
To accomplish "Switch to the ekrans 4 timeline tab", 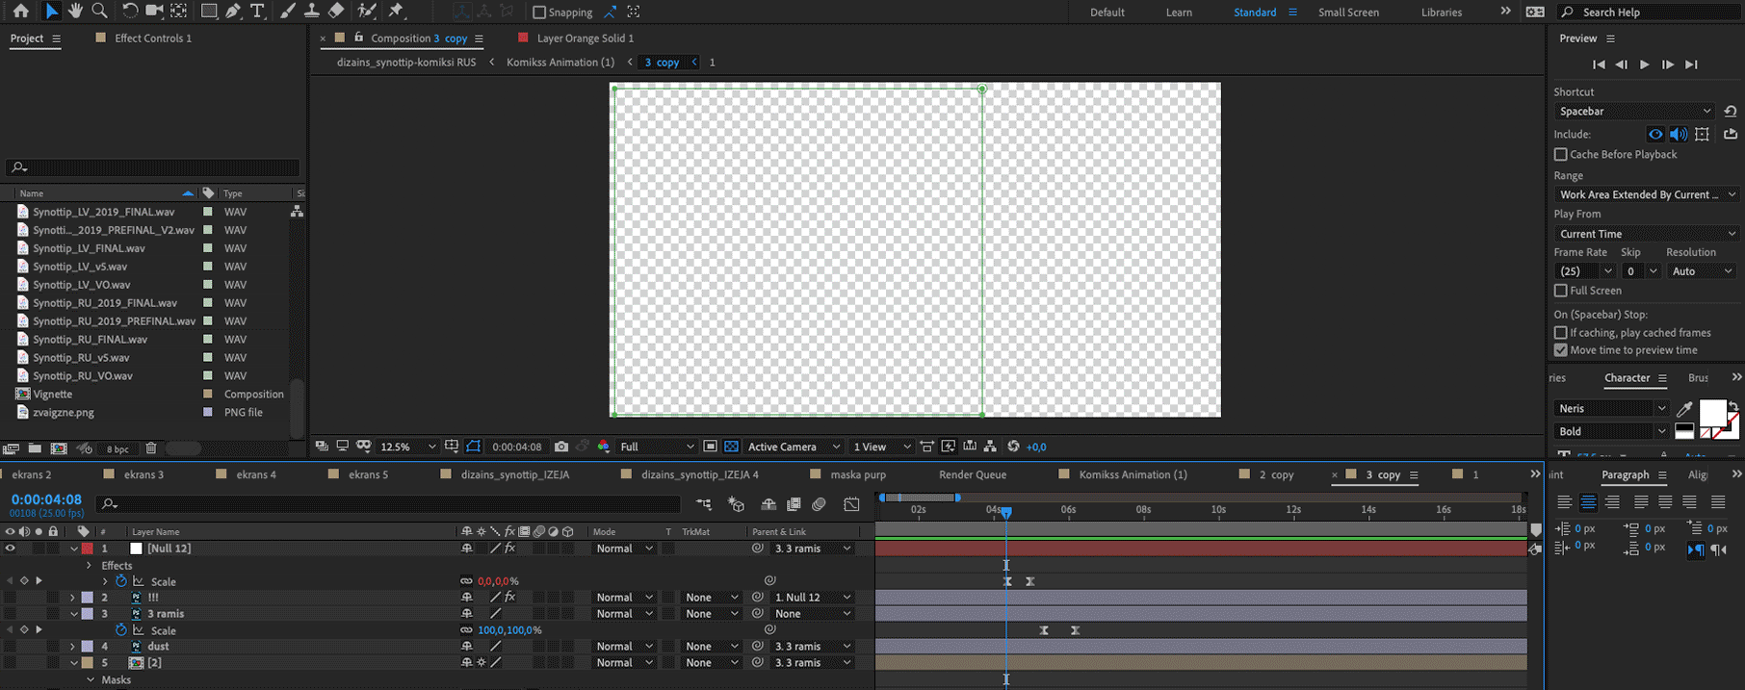I will [x=256, y=474].
